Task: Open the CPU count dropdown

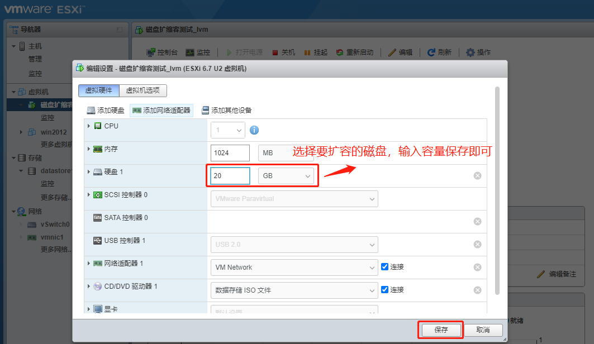Action: 227,130
